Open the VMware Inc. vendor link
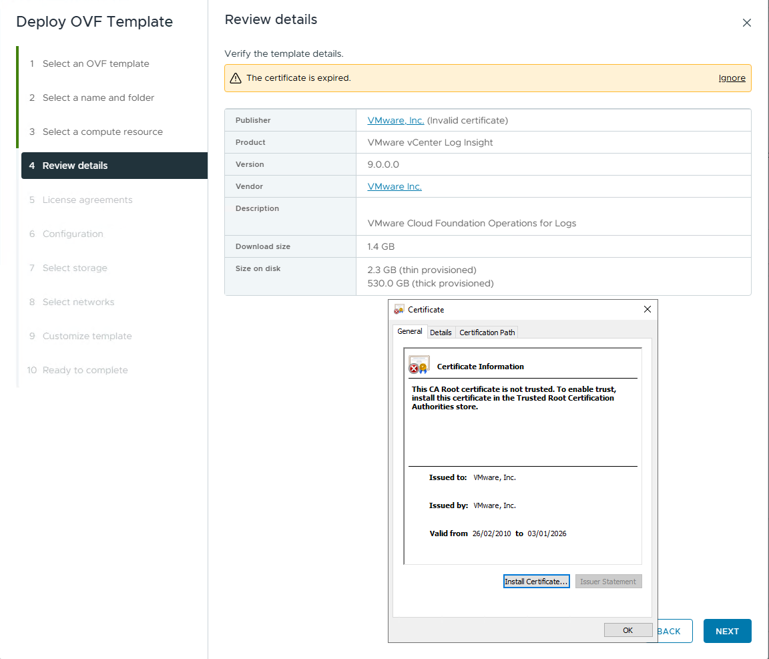The height and width of the screenshot is (659, 769). click(x=395, y=186)
